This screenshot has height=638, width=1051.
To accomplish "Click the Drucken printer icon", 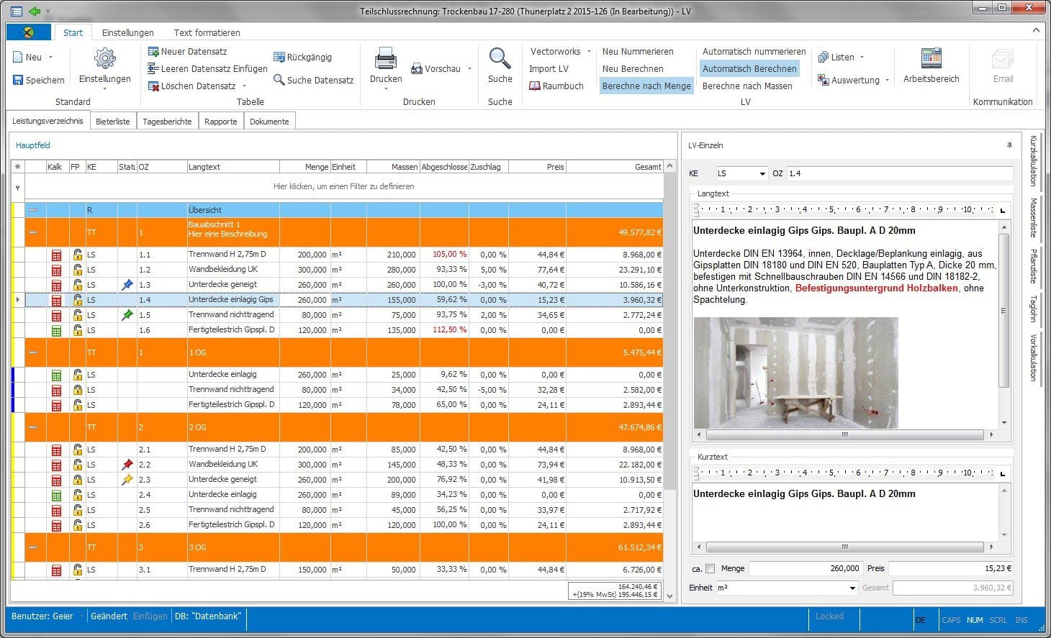I will click(386, 59).
